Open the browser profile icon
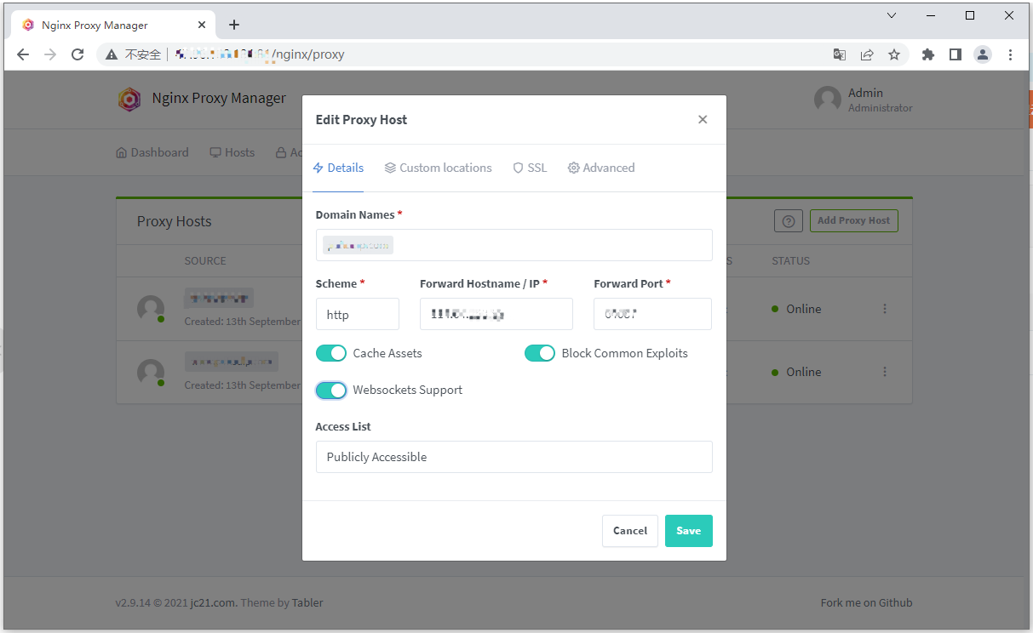This screenshot has height=633, width=1033. click(x=983, y=54)
